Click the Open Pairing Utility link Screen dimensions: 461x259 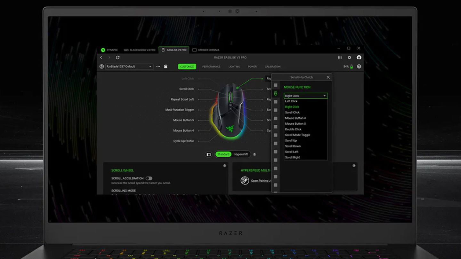click(261, 181)
